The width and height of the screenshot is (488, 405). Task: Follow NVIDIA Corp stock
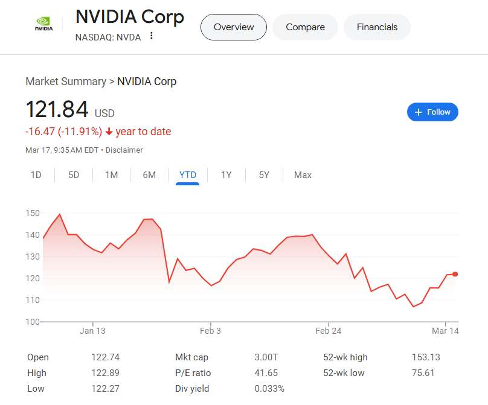click(432, 112)
